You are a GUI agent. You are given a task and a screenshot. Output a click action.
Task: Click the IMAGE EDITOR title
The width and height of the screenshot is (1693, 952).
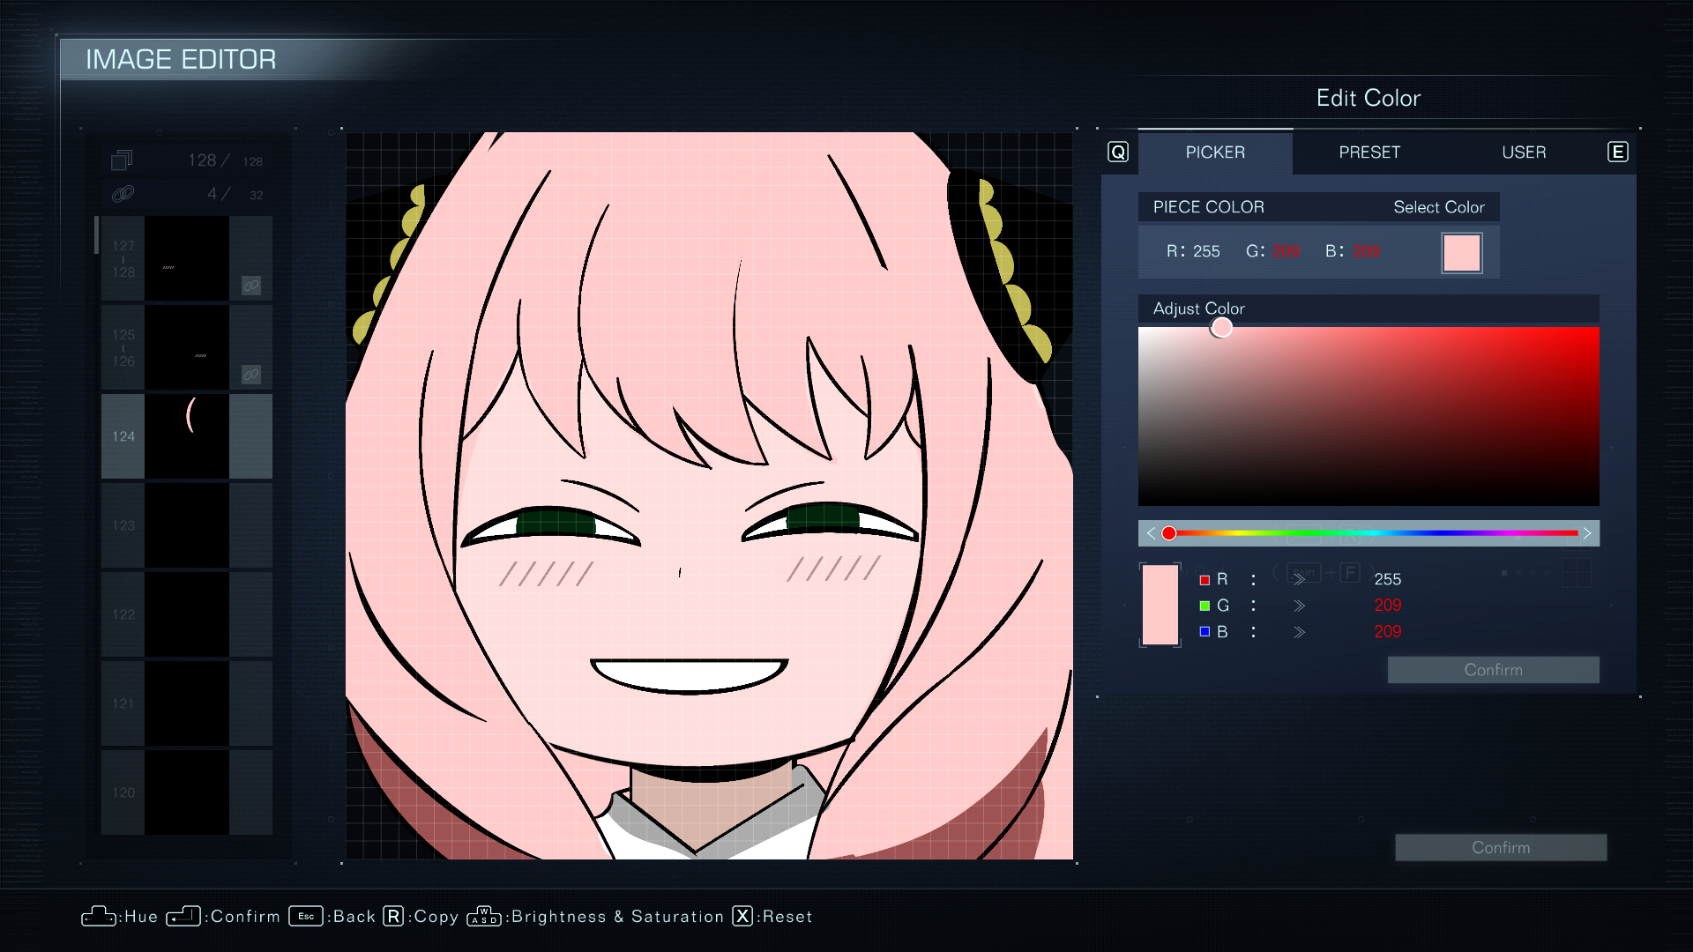click(181, 59)
